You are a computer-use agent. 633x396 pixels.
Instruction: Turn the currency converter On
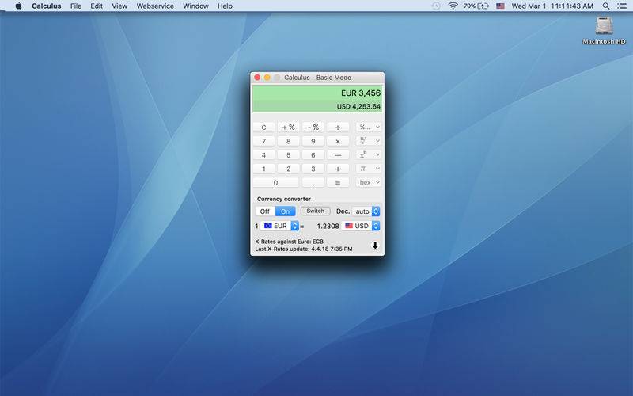click(x=286, y=211)
